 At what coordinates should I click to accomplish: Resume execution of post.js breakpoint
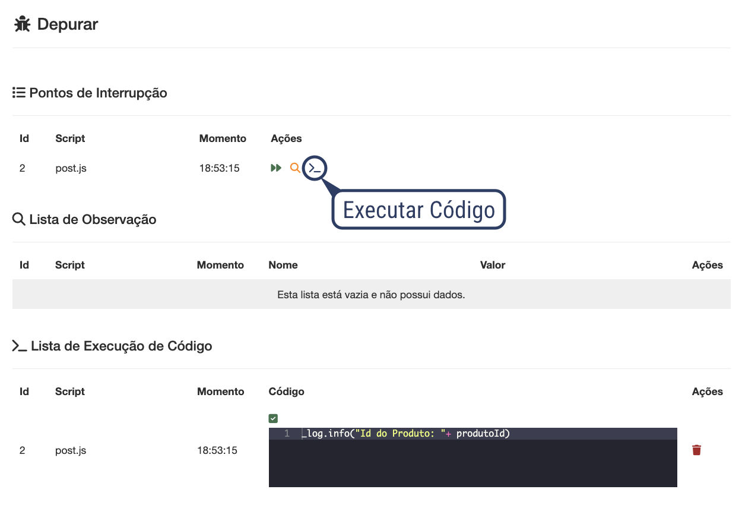tap(275, 168)
